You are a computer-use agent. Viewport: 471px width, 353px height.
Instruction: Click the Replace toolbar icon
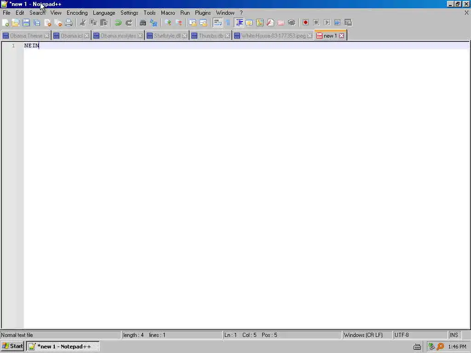[154, 23]
